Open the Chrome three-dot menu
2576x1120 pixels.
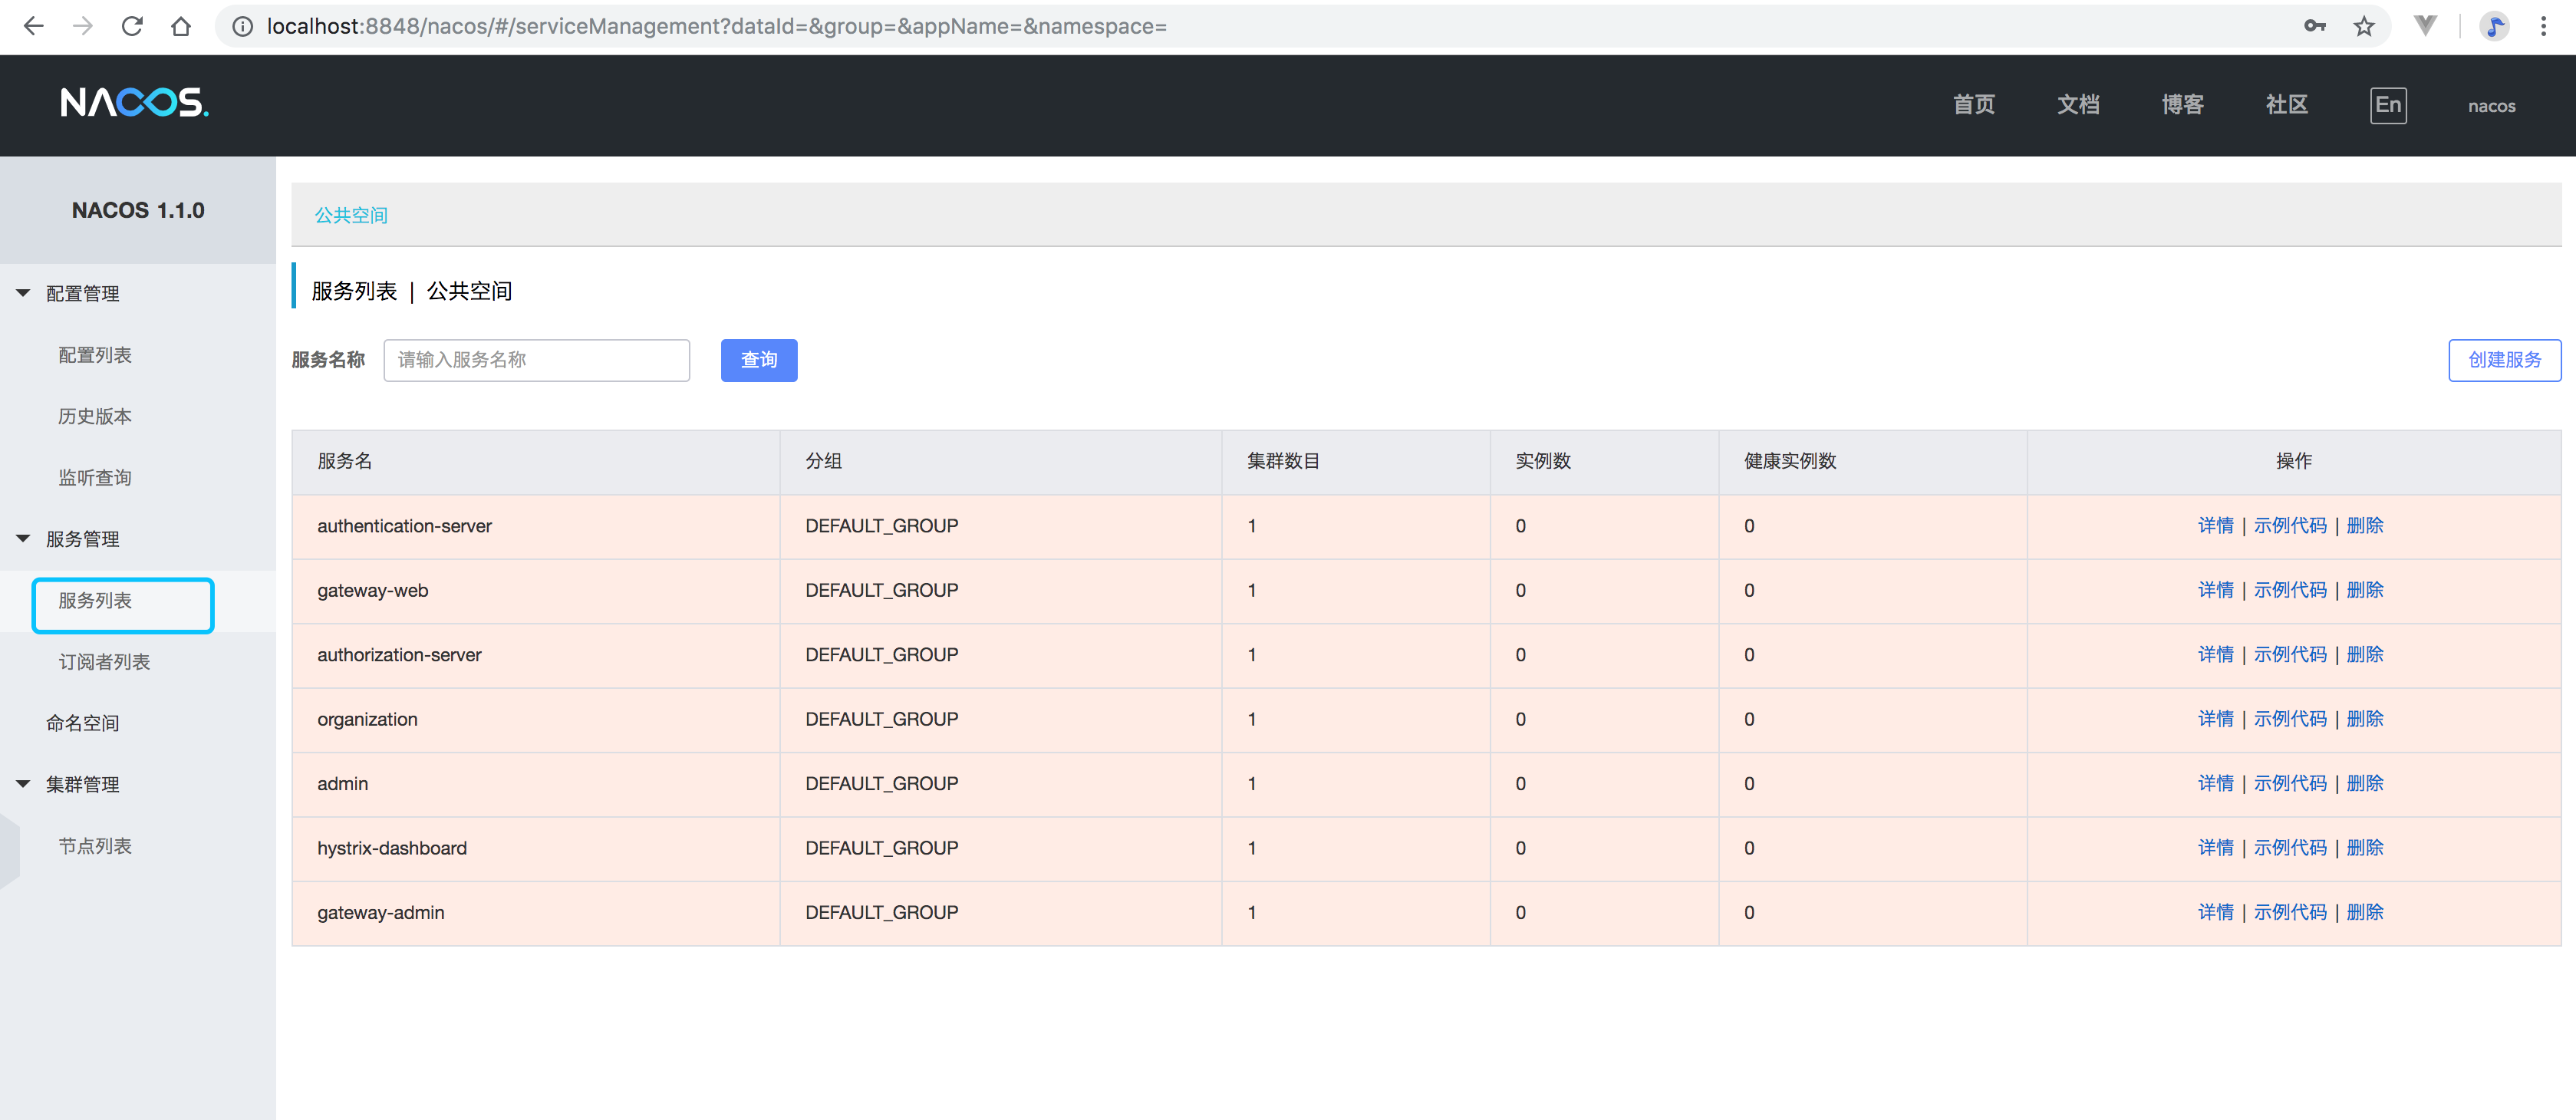(2543, 26)
